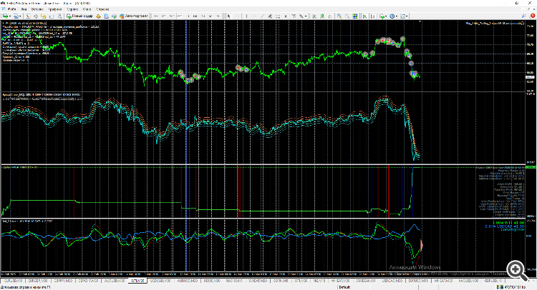Launch MetaEditor from the toolbar
537x290 pixels.
point(98,16)
